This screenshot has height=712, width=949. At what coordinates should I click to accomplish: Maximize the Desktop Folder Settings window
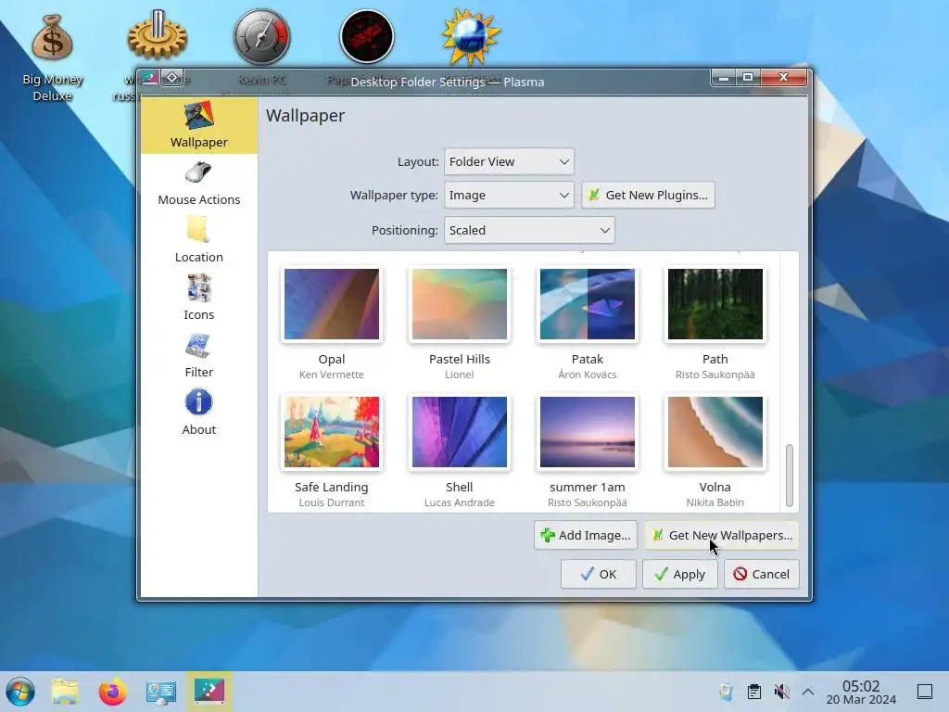point(748,78)
